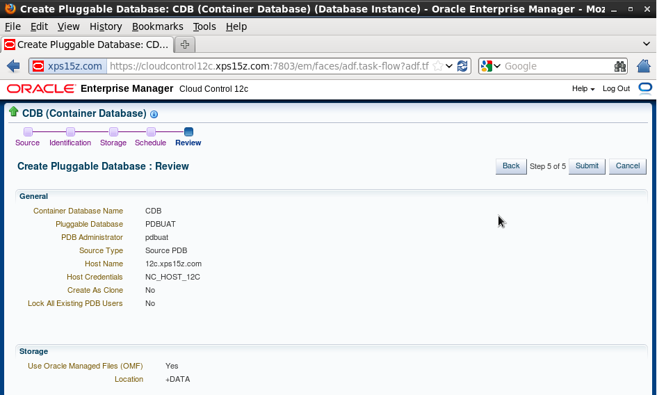Minimize the Firefox window
Image resolution: width=657 pixels, height=395 pixels.
(613, 9)
